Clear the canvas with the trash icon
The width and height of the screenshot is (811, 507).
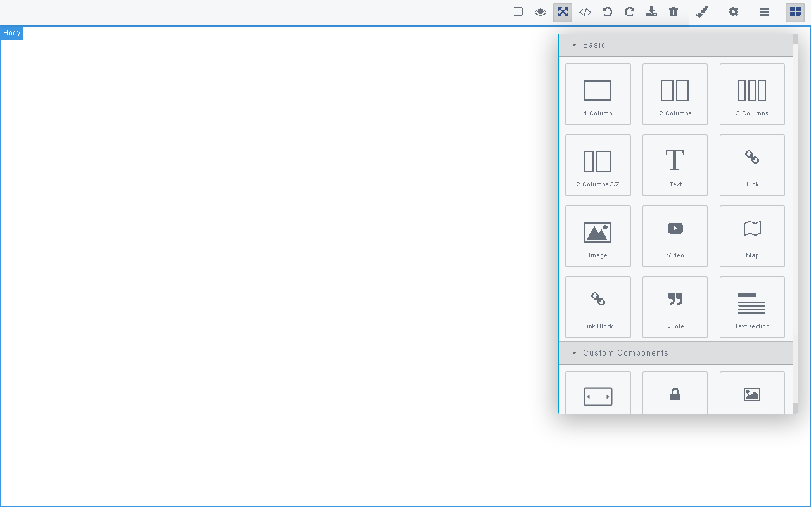click(674, 12)
